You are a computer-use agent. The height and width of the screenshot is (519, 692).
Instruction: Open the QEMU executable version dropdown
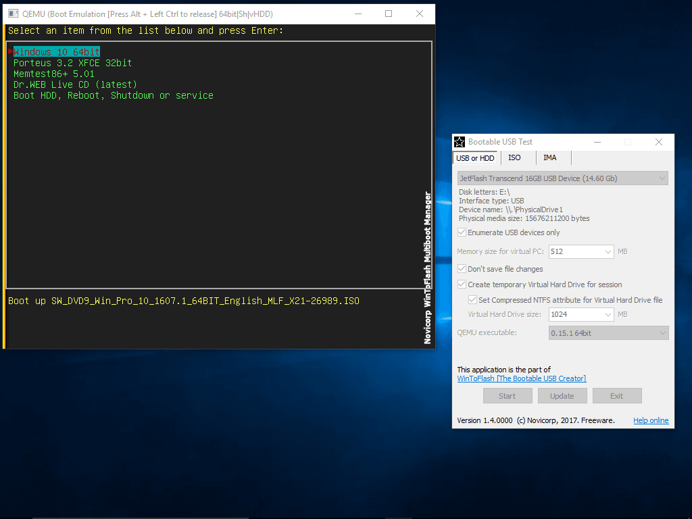[x=609, y=332]
